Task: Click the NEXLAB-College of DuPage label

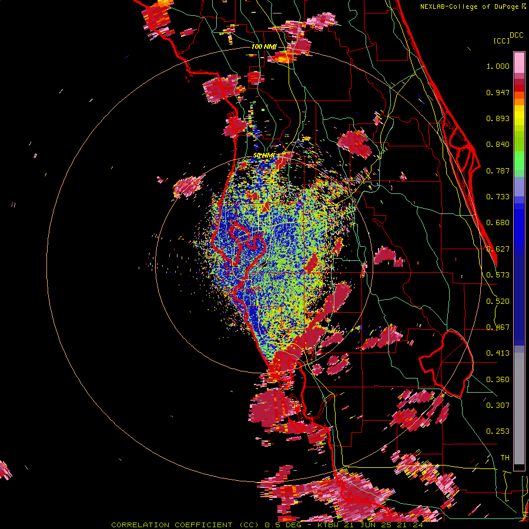Action: point(470,6)
